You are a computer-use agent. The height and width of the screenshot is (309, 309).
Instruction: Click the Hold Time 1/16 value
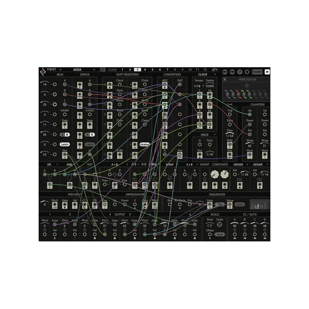tap(210, 154)
